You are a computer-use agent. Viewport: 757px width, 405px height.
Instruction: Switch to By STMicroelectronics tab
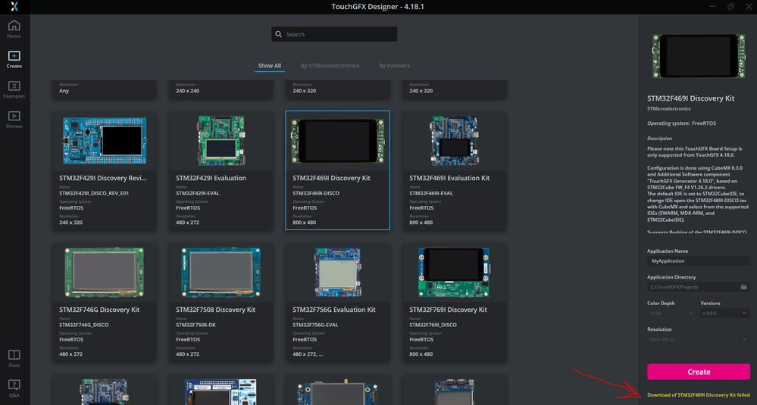[330, 66]
